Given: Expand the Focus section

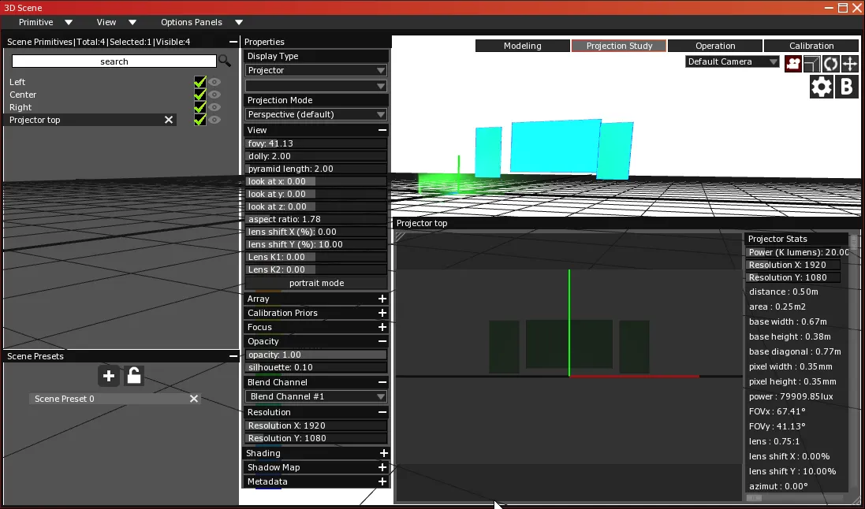Looking at the screenshot, I should 382,327.
